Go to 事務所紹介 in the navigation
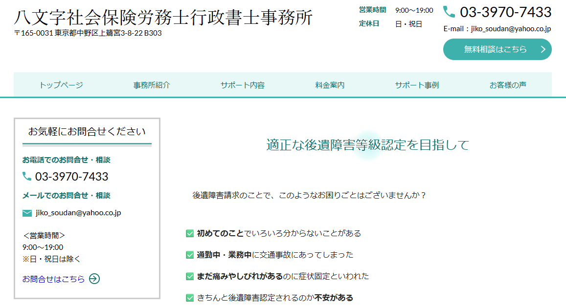 tap(152, 85)
